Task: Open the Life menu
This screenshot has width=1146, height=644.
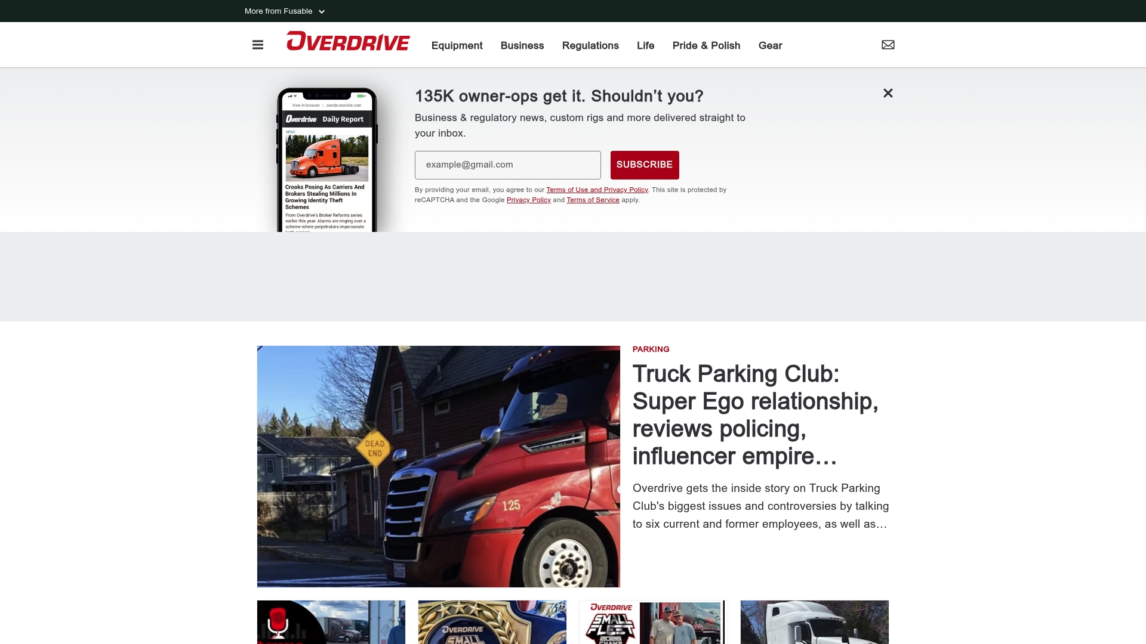Action: [x=646, y=45]
